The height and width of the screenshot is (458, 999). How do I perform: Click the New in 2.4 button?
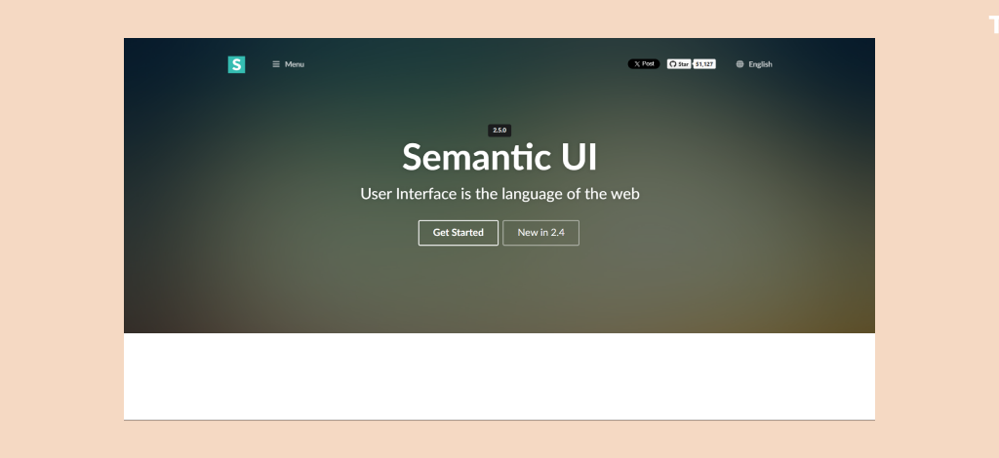(540, 233)
